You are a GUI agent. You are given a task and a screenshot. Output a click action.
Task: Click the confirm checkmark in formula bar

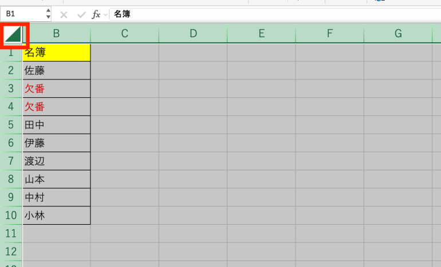pos(81,14)
